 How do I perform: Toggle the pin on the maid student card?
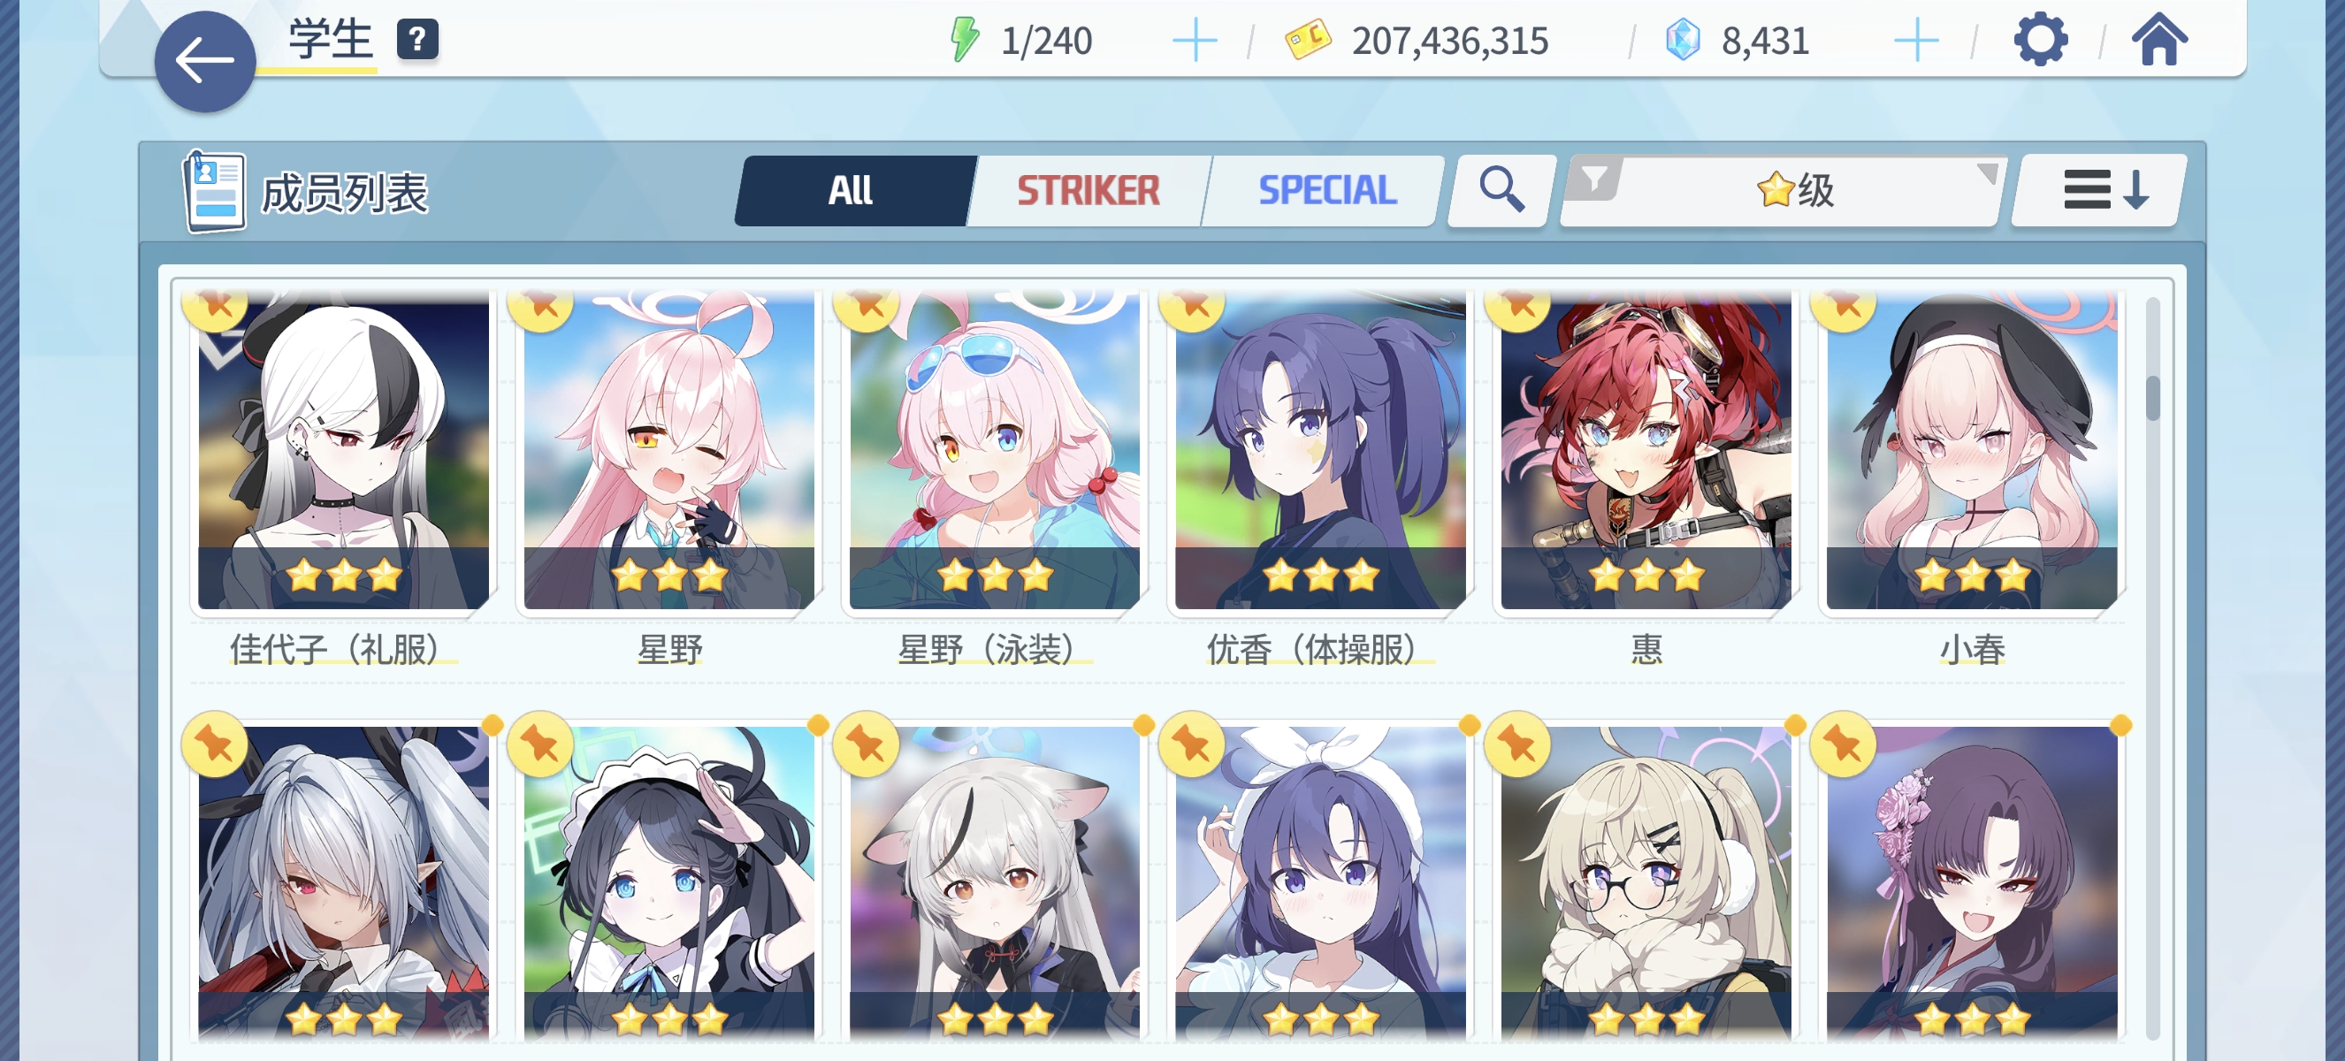(x=541, y=744)
